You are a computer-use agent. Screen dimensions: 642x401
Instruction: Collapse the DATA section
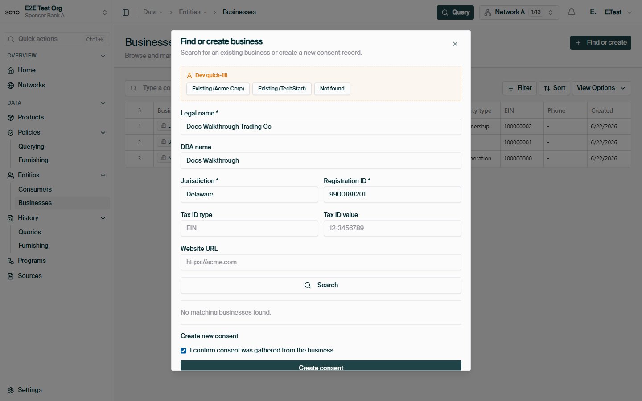[103, 103]
